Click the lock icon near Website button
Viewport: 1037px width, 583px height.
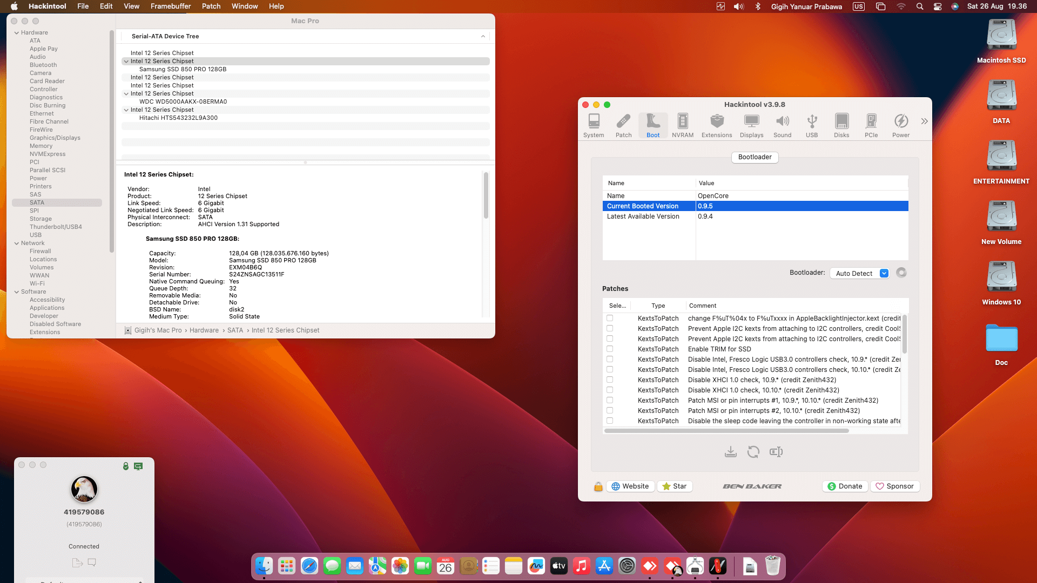598,486
